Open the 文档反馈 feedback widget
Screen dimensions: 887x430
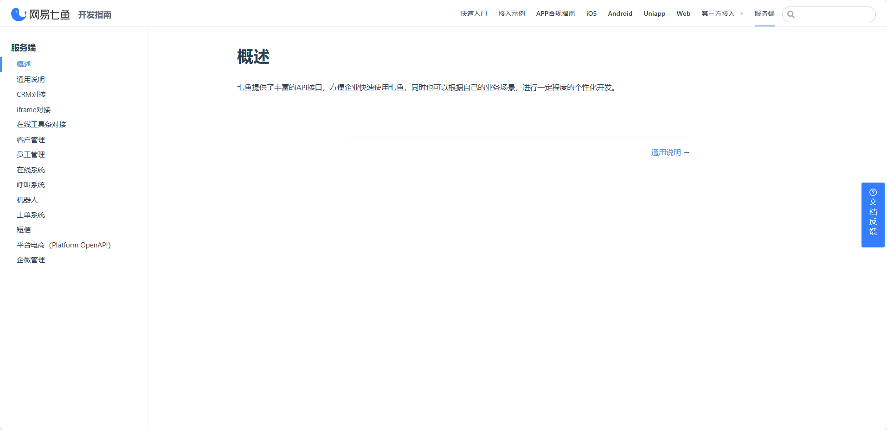click(x=873, y=215)
